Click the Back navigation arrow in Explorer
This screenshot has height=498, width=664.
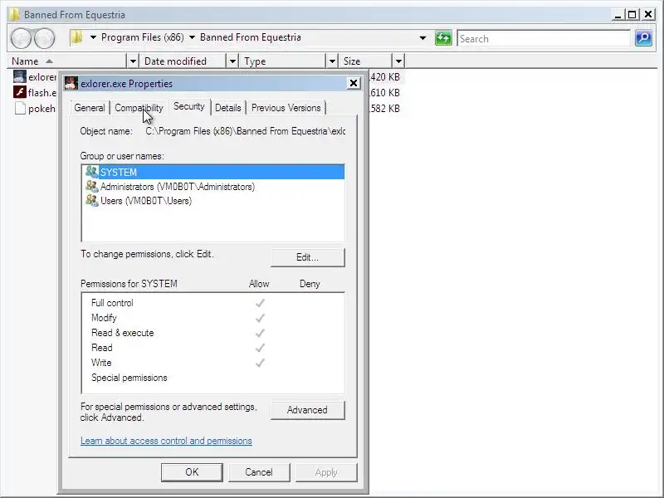pyautogui.click(x=21, y=38)
